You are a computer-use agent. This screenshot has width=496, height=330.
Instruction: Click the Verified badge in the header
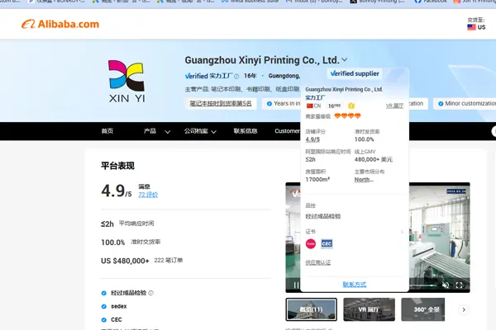coord(196,76)
